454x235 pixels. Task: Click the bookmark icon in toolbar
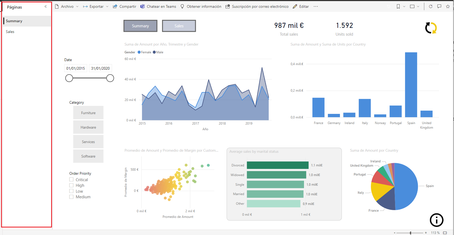[x=398, y=6]
